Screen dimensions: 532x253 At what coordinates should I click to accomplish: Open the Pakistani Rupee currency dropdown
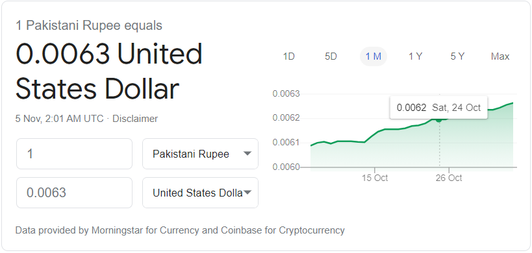[200, 154]
